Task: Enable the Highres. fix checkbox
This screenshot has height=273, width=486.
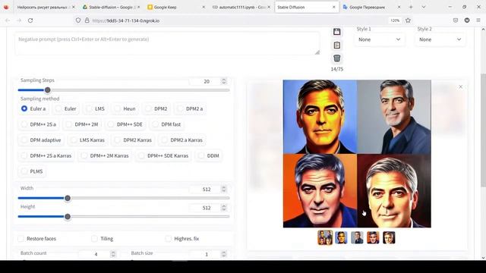Action: coord(169,239)
